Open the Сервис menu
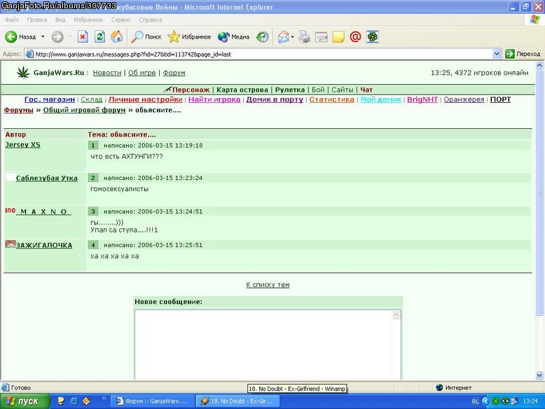The height and width of the screenshot is (409, 545). [120, 20]
